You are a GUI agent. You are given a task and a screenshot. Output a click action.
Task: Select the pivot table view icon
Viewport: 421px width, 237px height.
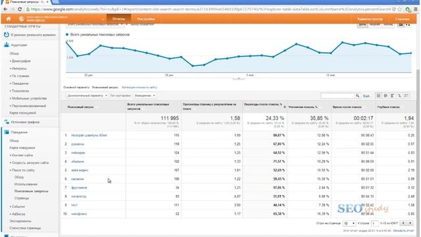[407, 95]
